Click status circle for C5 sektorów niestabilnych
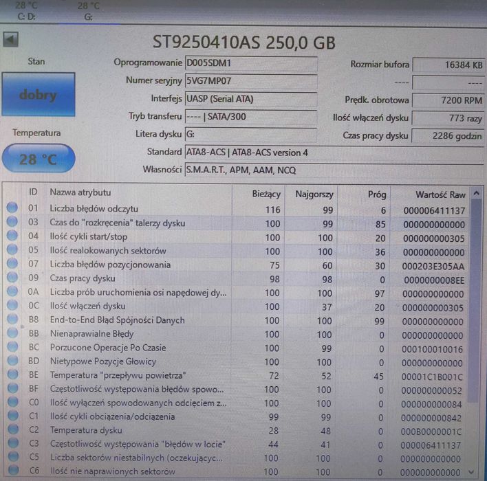The width and height of the screenshot is (487, 481). tap(13, 456)
